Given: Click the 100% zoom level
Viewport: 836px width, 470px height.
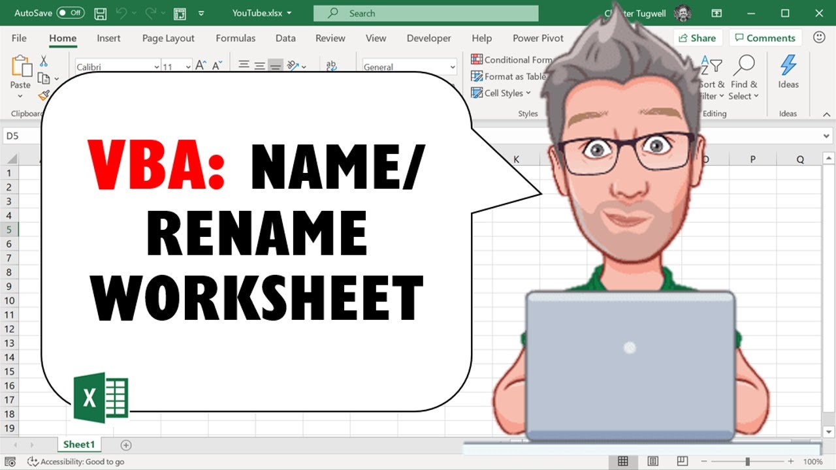Looking at the screenshot, I should click(x=812, y=462).
